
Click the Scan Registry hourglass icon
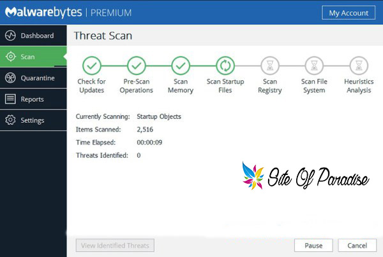[x=270, y=66]
